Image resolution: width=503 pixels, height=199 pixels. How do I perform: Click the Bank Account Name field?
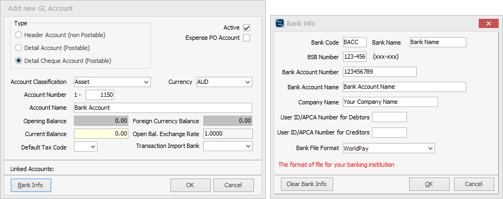404,87
